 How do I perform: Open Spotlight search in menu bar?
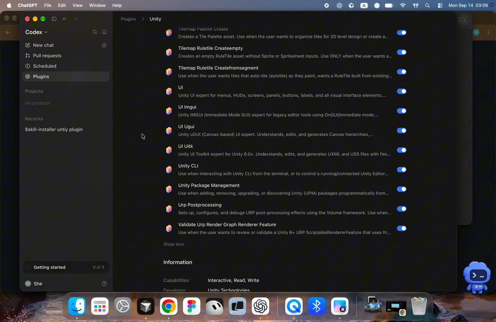click(427, 5)
